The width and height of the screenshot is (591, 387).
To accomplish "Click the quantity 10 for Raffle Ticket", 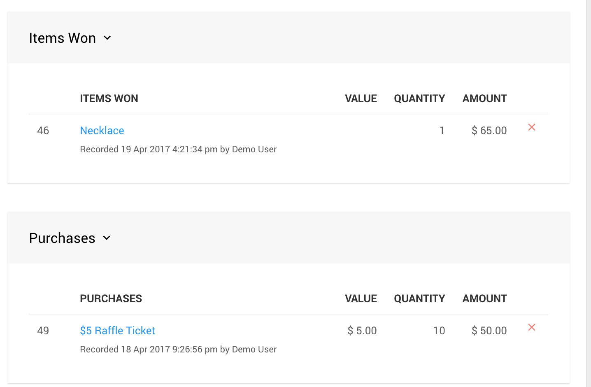I will pyautogui.click(x=439, y=331).
